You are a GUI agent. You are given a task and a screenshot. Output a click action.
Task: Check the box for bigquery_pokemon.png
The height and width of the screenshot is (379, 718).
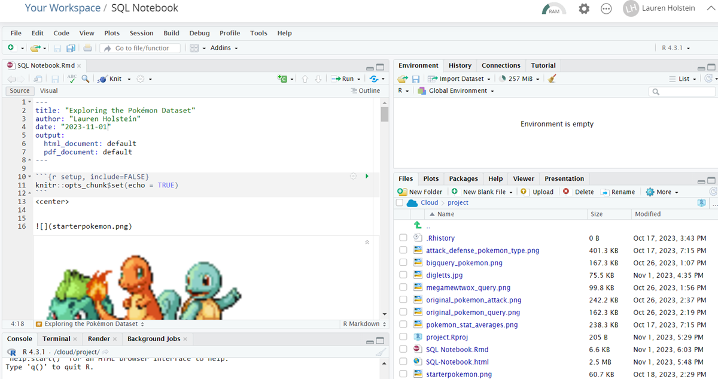(x=403, y=263)
